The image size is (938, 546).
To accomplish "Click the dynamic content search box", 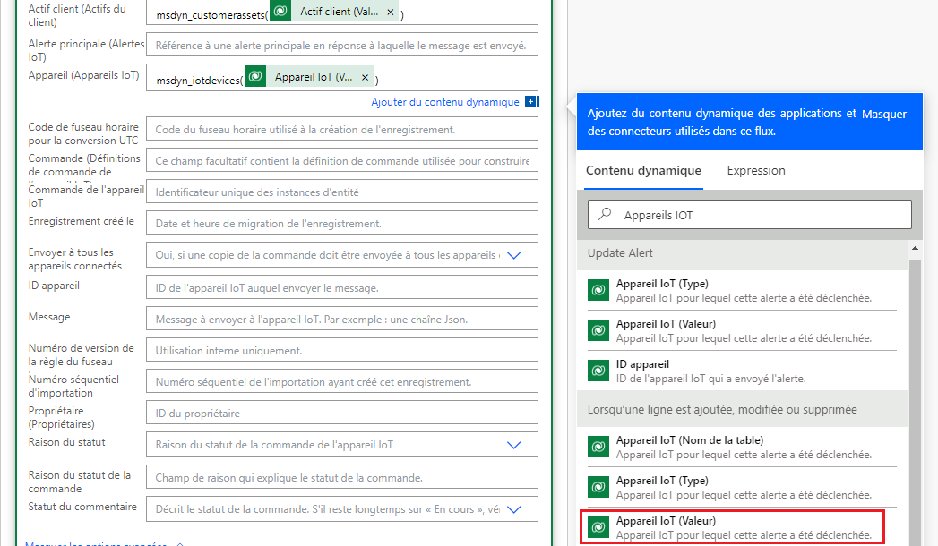I will (750, 215).
